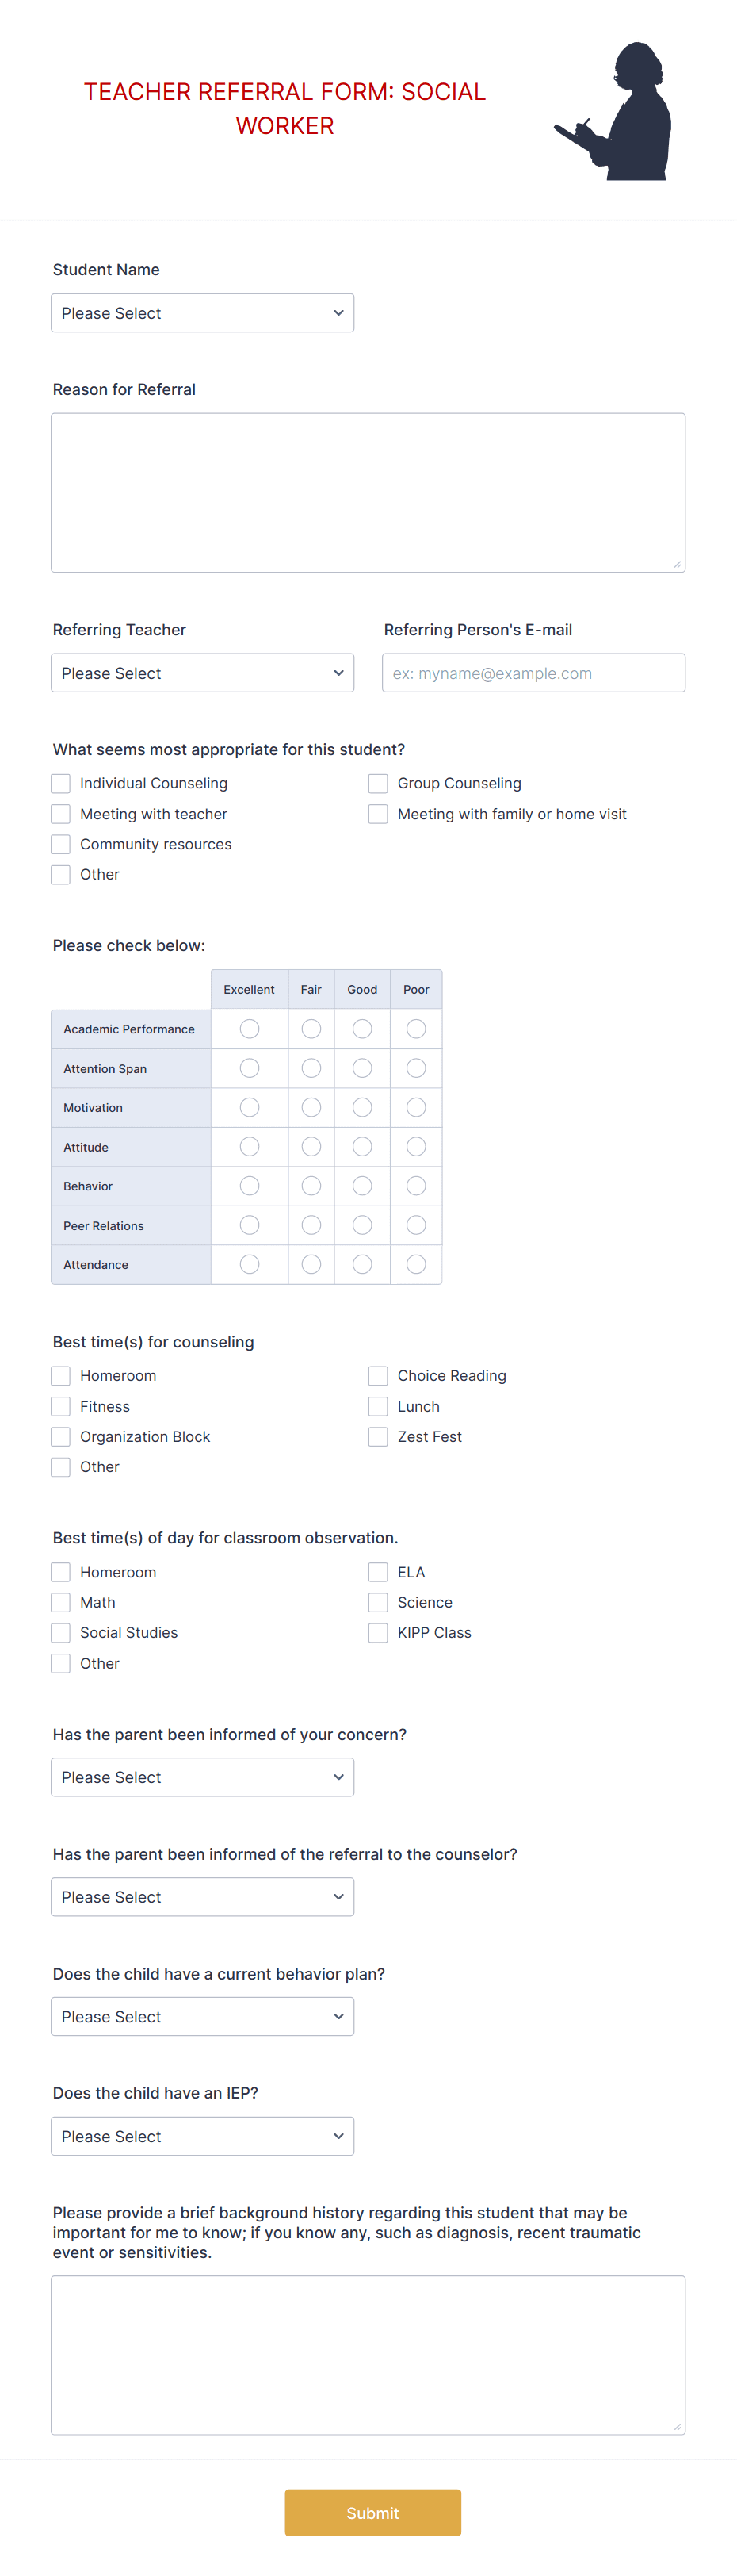Screen dimensions: 737x2576
Task: Open the Student Name dropdown
Action: 202,312
